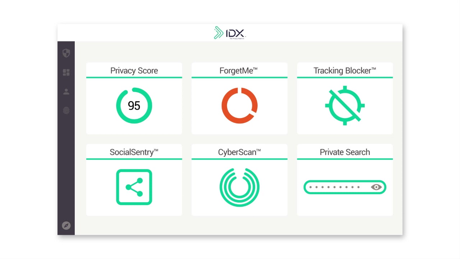Open the Privacy Score 95 gauge
Screen dimensions: 460x259
click(x=134, y=105)
